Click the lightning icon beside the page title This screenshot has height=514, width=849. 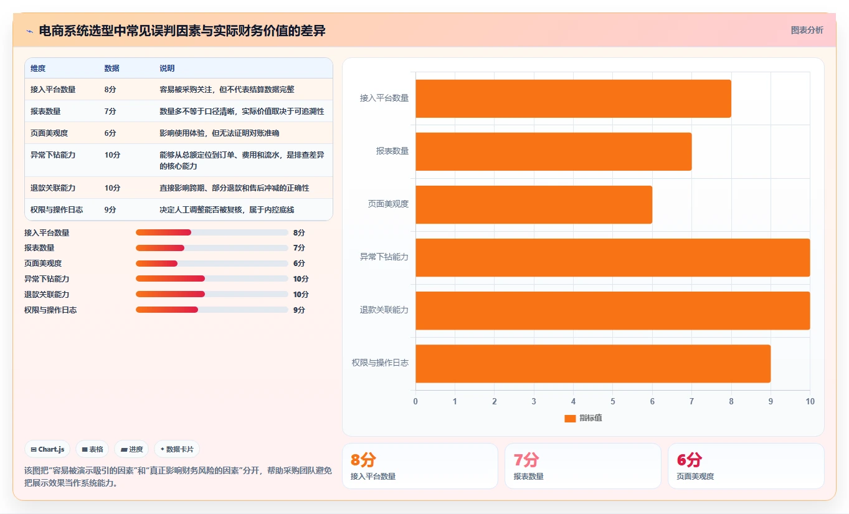pyautogui.click(x=29, y=31)
